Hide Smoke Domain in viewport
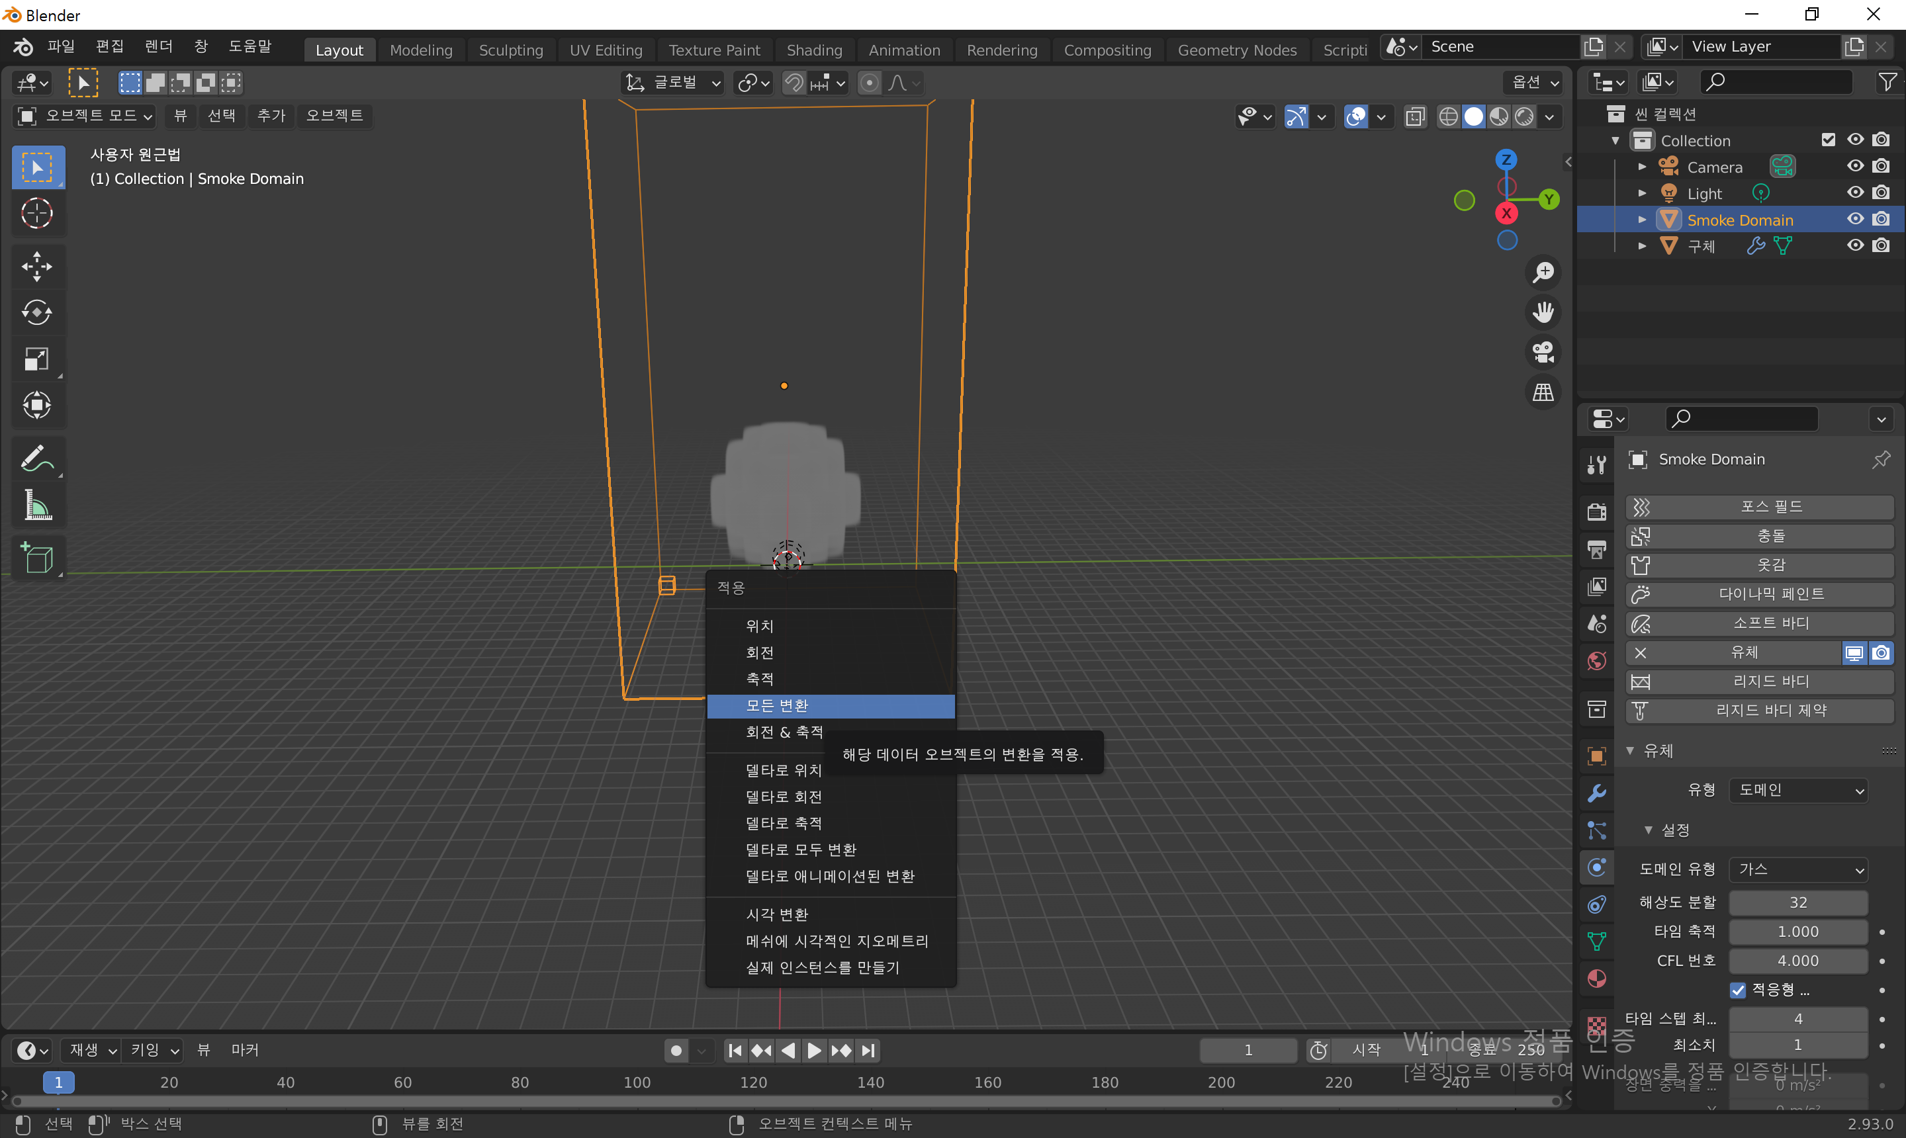 click(x=1854, y=219)
